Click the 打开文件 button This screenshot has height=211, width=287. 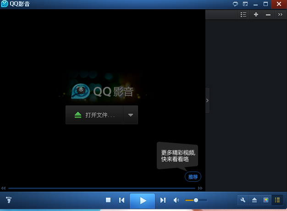[94, 115]
